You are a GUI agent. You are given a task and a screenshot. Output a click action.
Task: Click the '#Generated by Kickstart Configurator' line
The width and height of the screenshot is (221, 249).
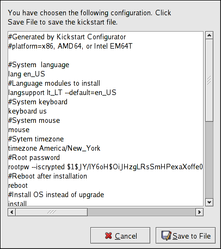point(67,37)
